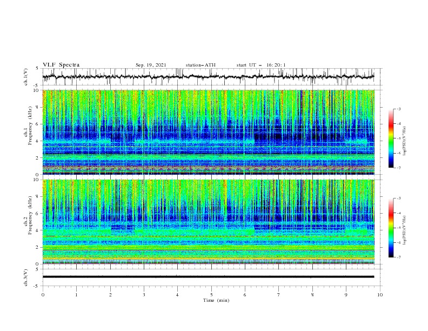428x331 pixels.
Task: Select the "start UT = 16:20:1" text
Action: tap(261, 65)
